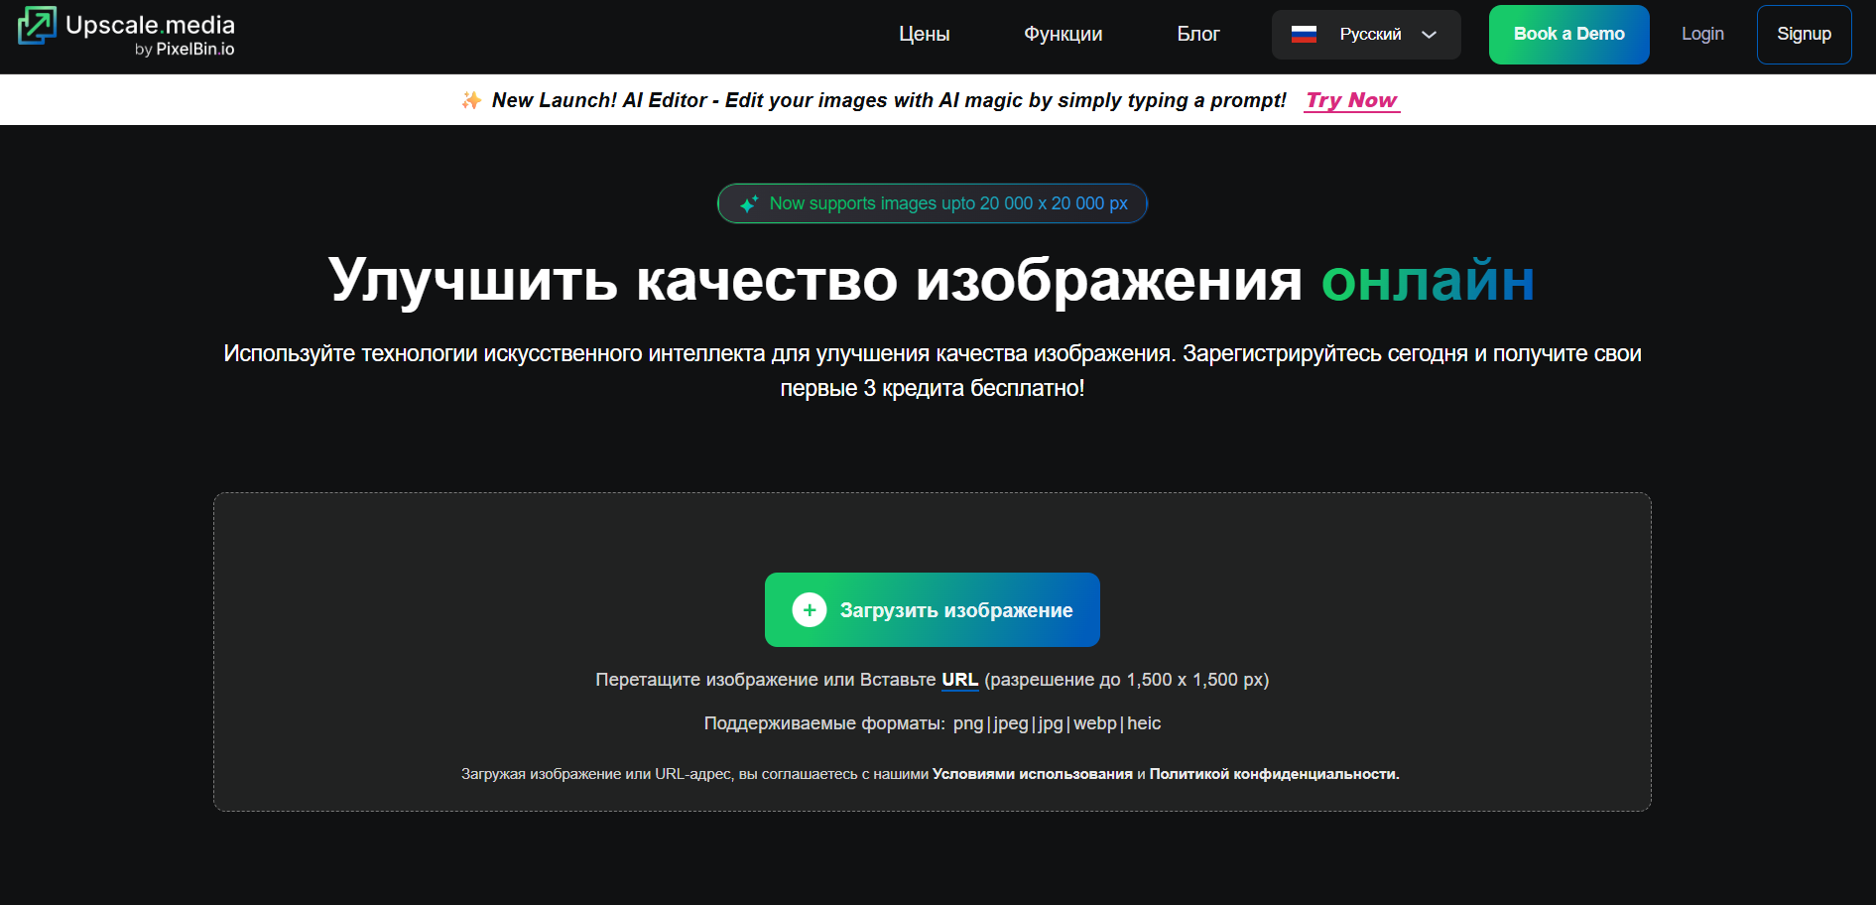Click the Login link
The width and height of the screenshot is (1876, 905).
point(1702,35)
